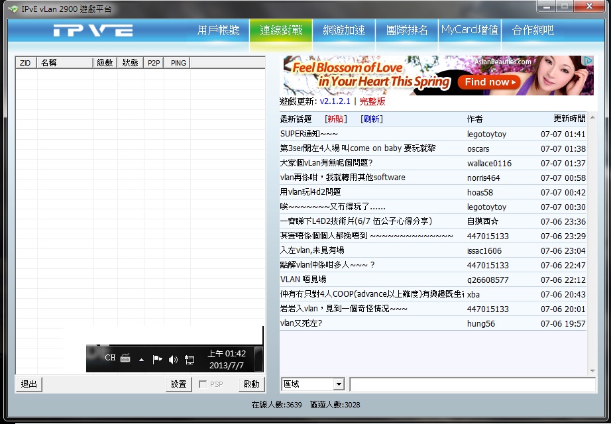Open topic 仲有冇只對4人COOP
611x424 pixels.
point(372,294)
